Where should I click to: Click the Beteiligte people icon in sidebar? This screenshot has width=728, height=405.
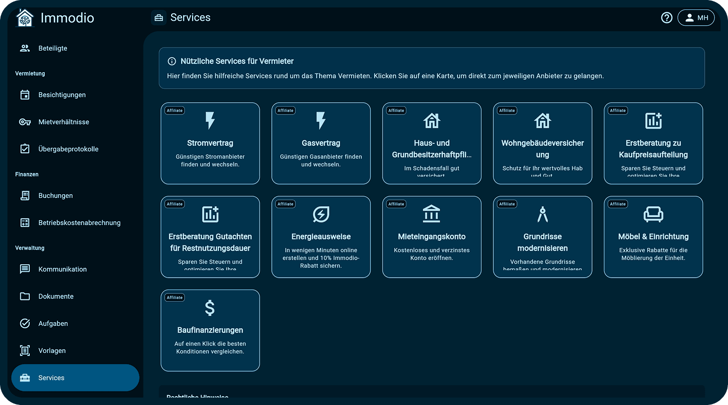[x=25, y=48]
